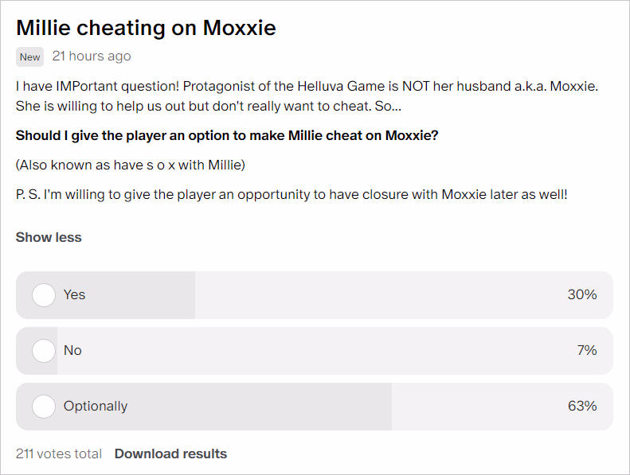Screen dimensions: 630x475
Task: Click the empty portion of No bar
Action: (335, 351)
